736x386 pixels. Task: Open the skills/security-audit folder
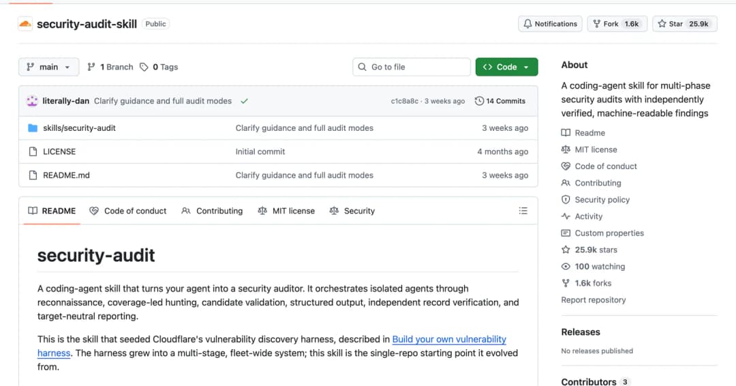79,128
